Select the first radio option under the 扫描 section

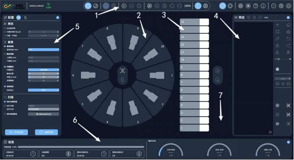coord(5,102)
